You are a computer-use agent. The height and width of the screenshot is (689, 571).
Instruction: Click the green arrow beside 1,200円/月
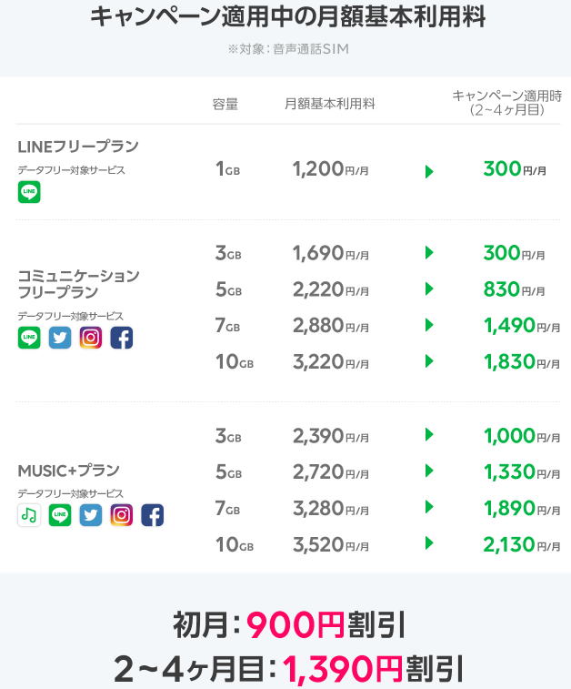click(x=429, y=170)
